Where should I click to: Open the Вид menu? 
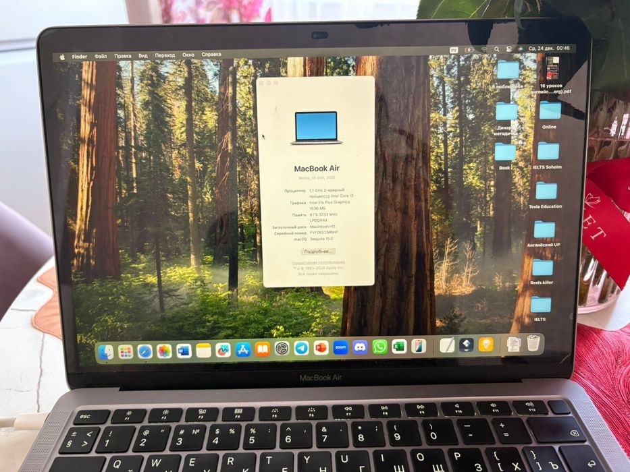point(143,56)
